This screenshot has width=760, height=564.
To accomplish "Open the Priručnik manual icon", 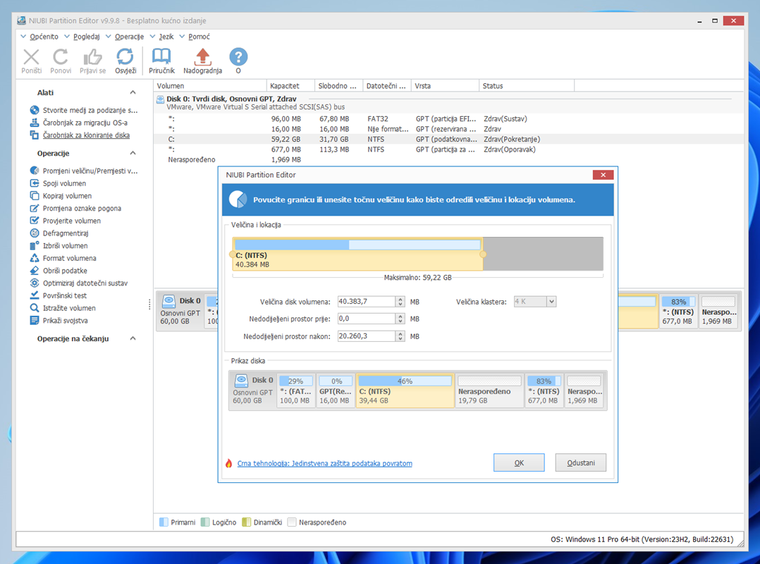I will (161, 61).
